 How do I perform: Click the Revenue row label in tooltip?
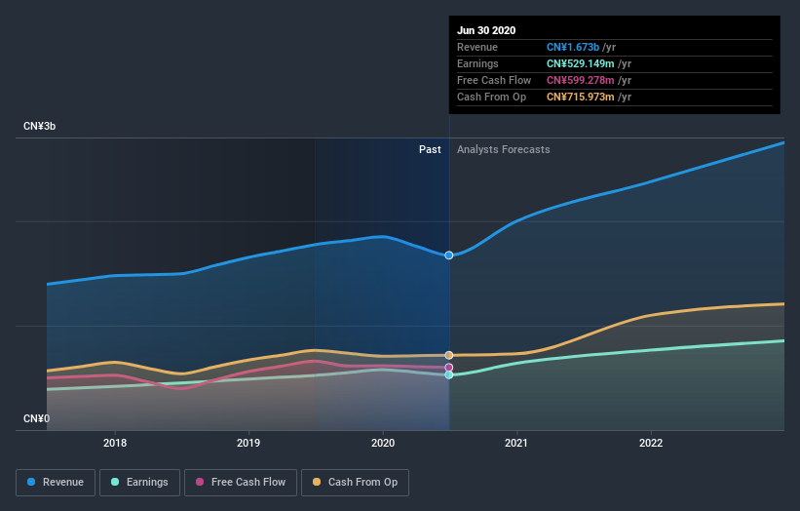477,47
